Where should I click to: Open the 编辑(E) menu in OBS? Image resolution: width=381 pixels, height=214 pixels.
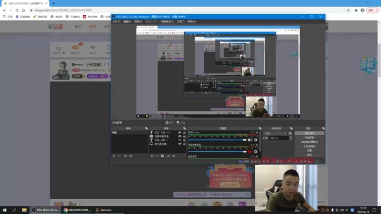(127, 21)
